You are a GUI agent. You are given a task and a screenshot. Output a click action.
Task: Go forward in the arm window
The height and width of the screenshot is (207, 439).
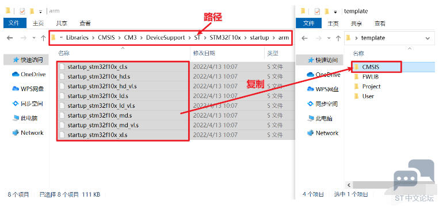[23, 38]
